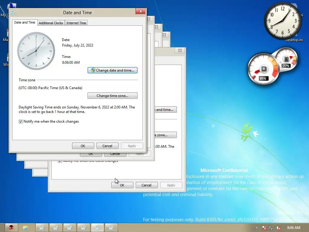Click the time value 8:06:00 AM
This screenshot has height=232, width=309.
click(71, 62)
